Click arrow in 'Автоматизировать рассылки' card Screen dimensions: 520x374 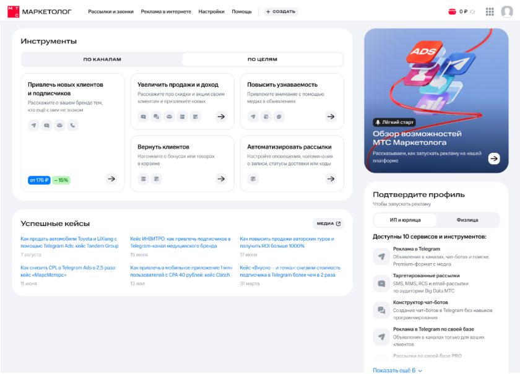(331, 179)
